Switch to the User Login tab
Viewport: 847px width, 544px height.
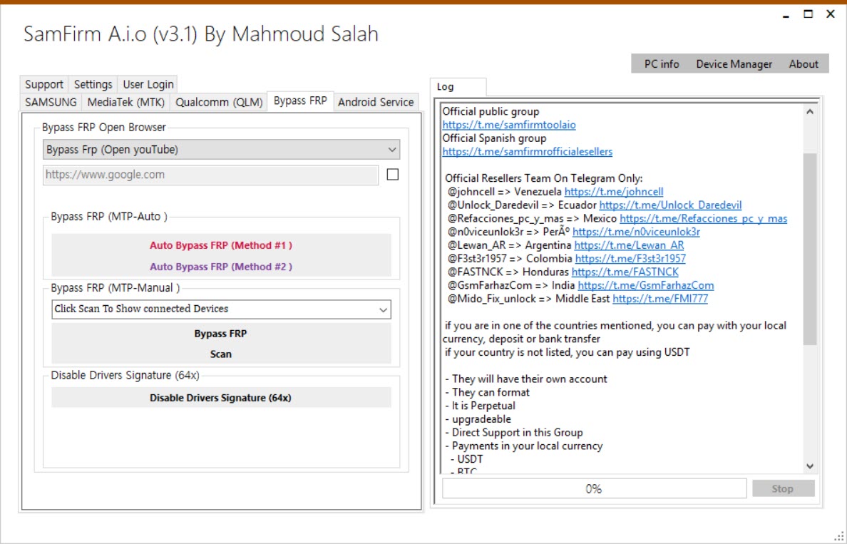(148, 84)
